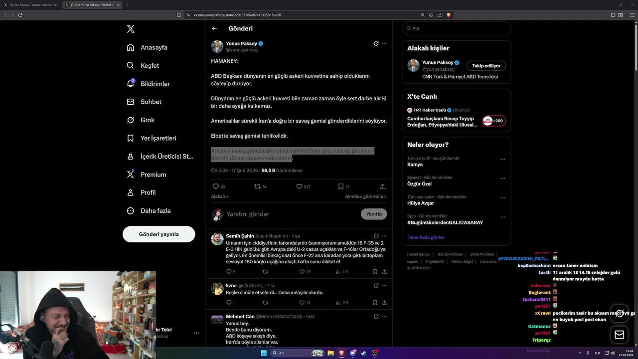Image resolution: width=638 pixels, height=359 pixels.
Task: Open Bildirimler notifications
Action: tap(148, 84)
